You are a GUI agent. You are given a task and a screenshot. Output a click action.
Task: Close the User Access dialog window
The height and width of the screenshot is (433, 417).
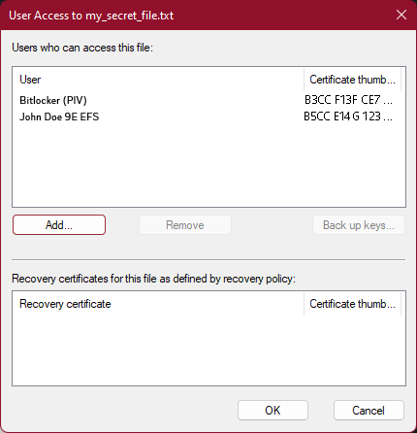(401, 15)
